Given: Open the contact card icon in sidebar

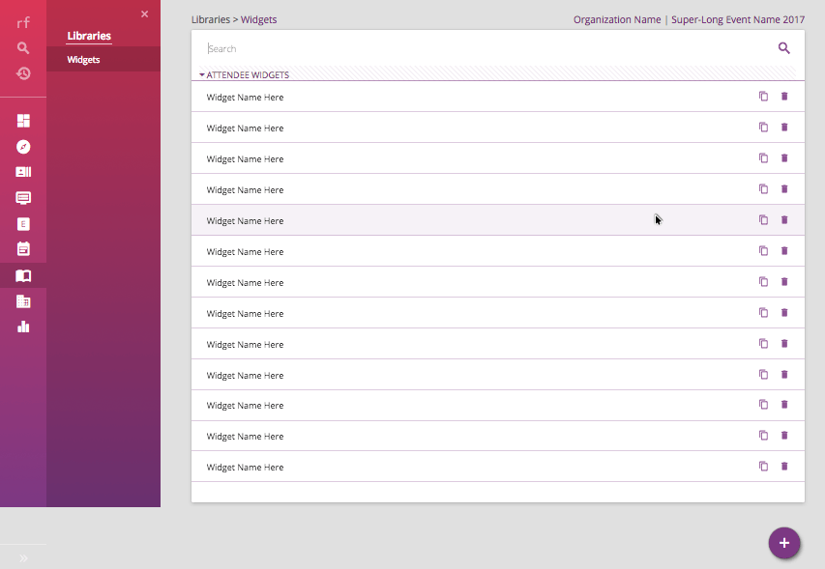Looking at the screenshot, I should 23,172.
